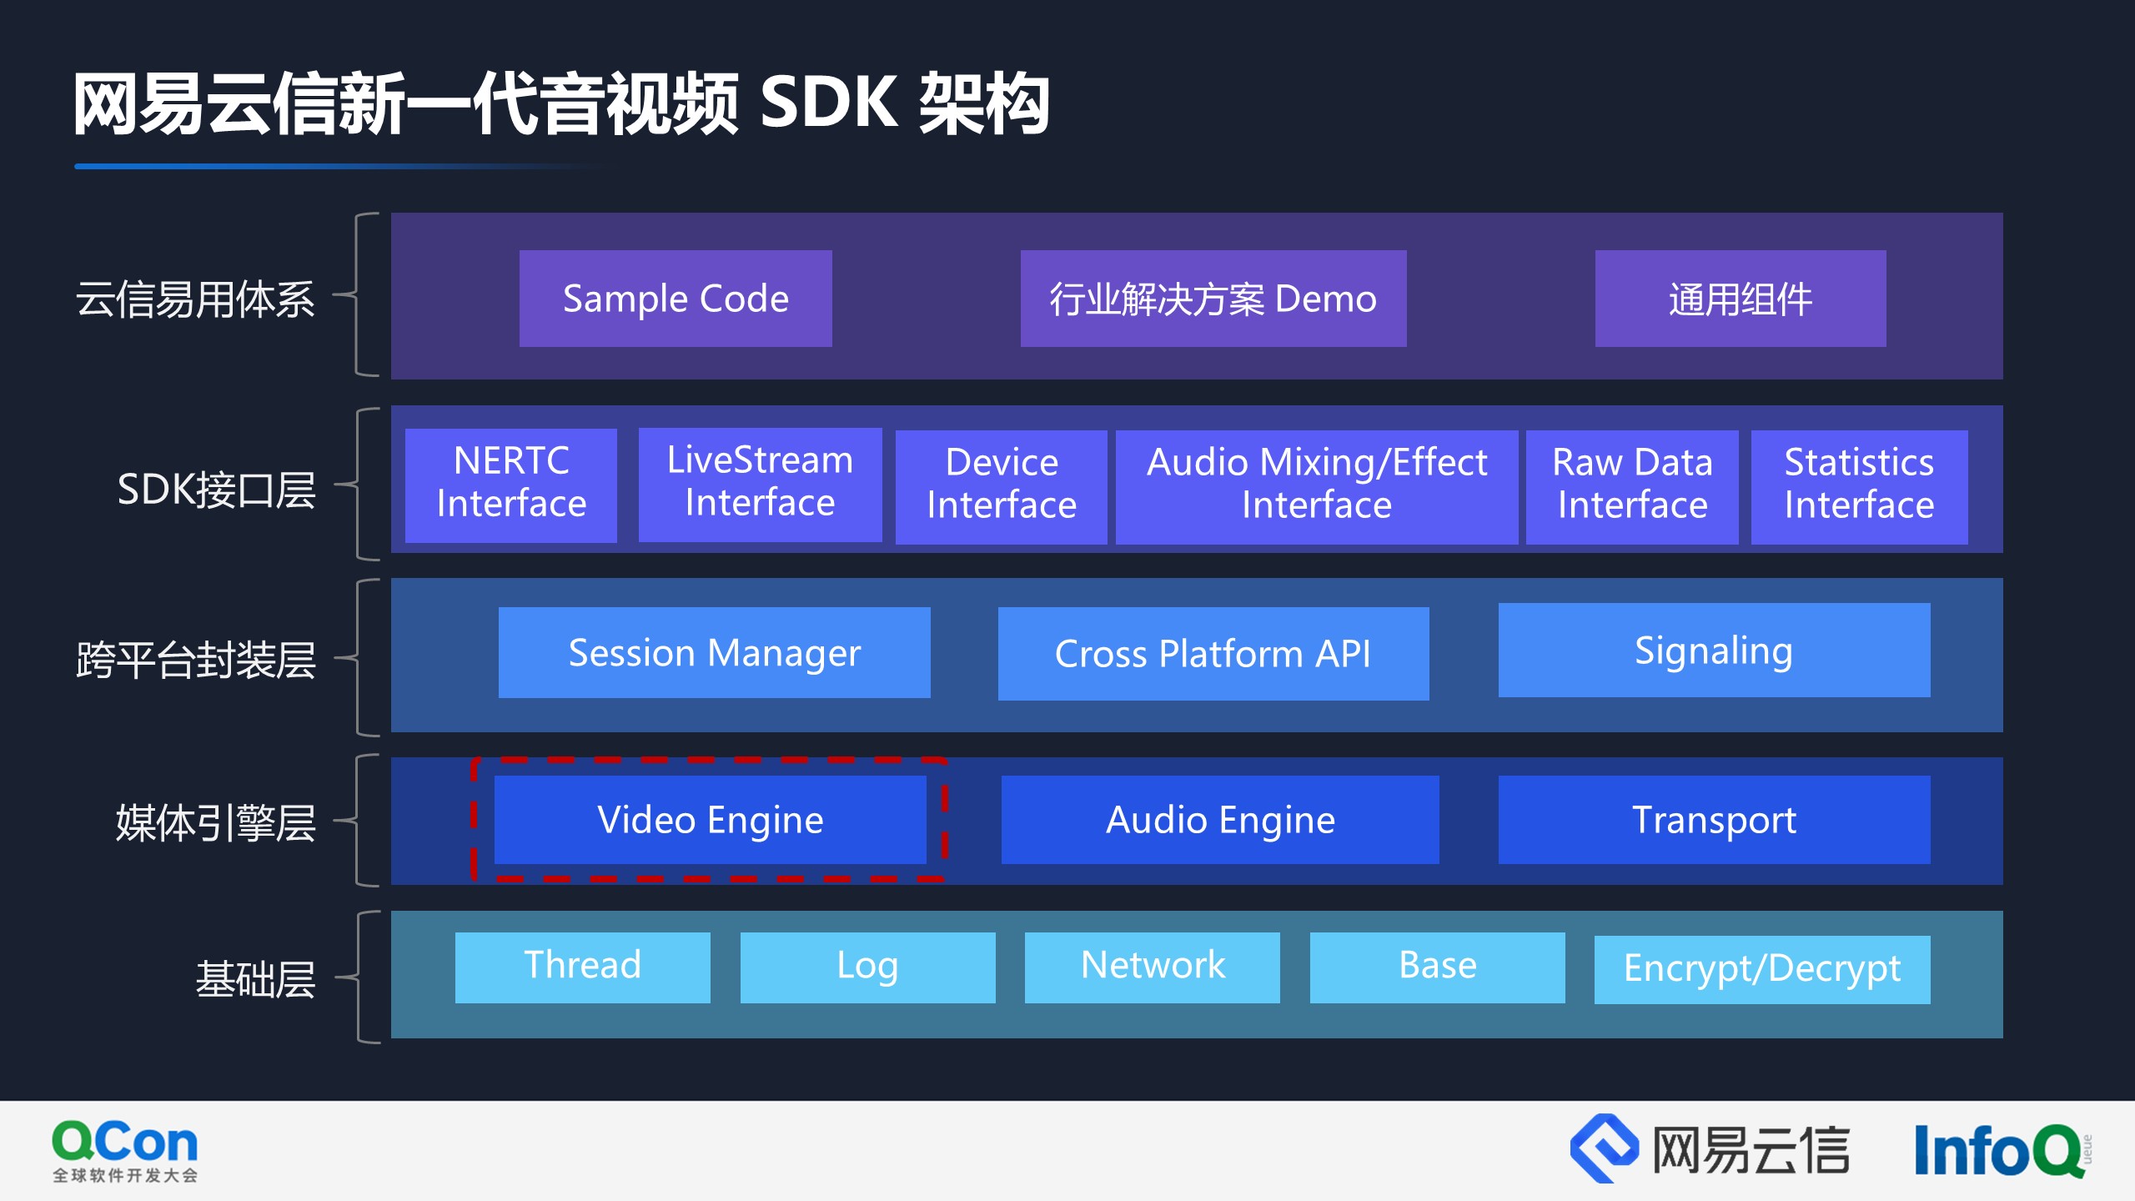The image size is (2135, 1201).
Task: Select the Transport box
Action: tap(1714, 819)
